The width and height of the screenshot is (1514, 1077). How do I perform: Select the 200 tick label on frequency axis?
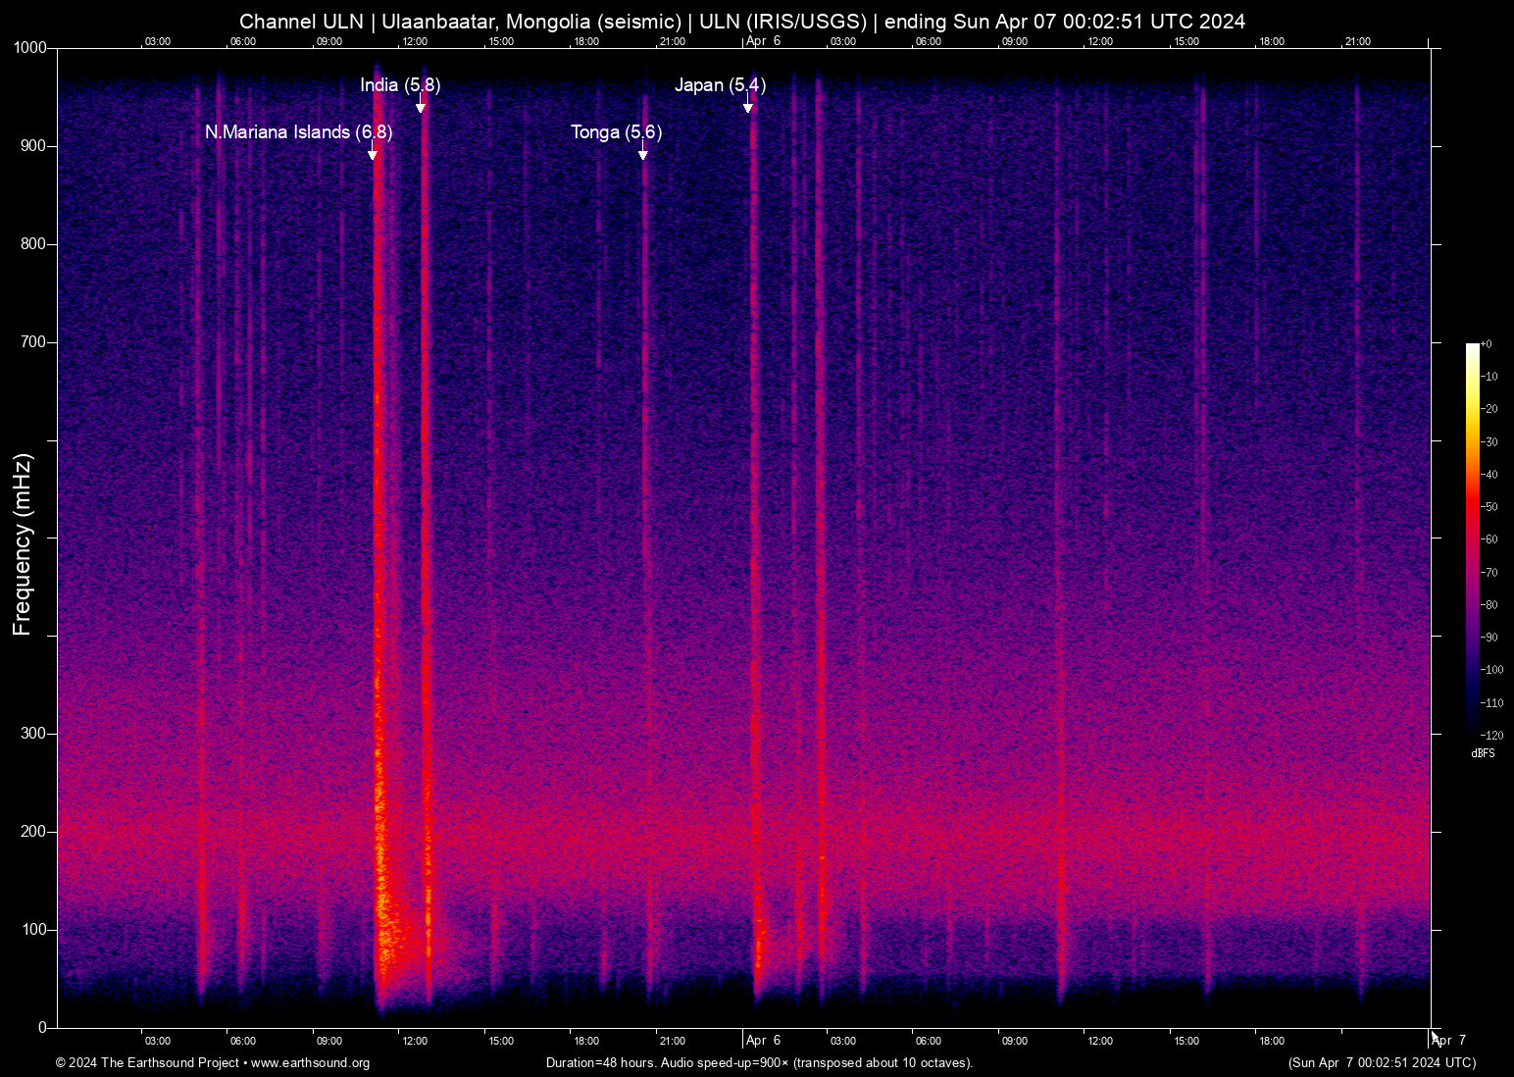pos(33,832)
